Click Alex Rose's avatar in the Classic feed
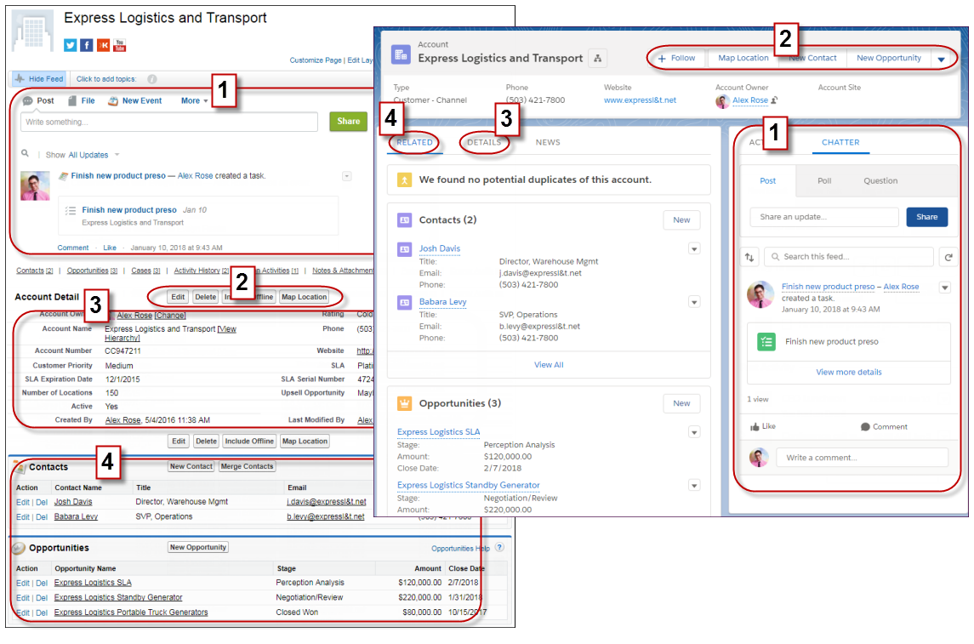Viewport: 974px width, 644px height. click(x=35, y=185)
